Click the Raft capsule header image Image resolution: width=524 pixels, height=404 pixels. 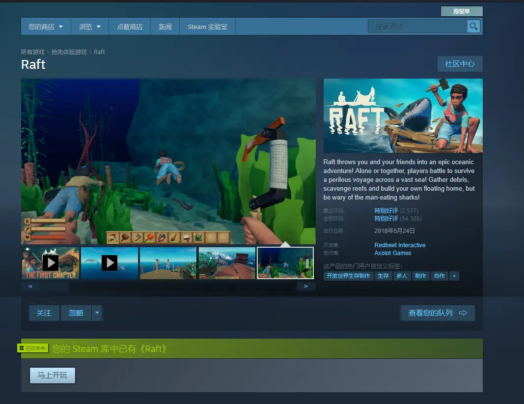(x=403, y=115)
